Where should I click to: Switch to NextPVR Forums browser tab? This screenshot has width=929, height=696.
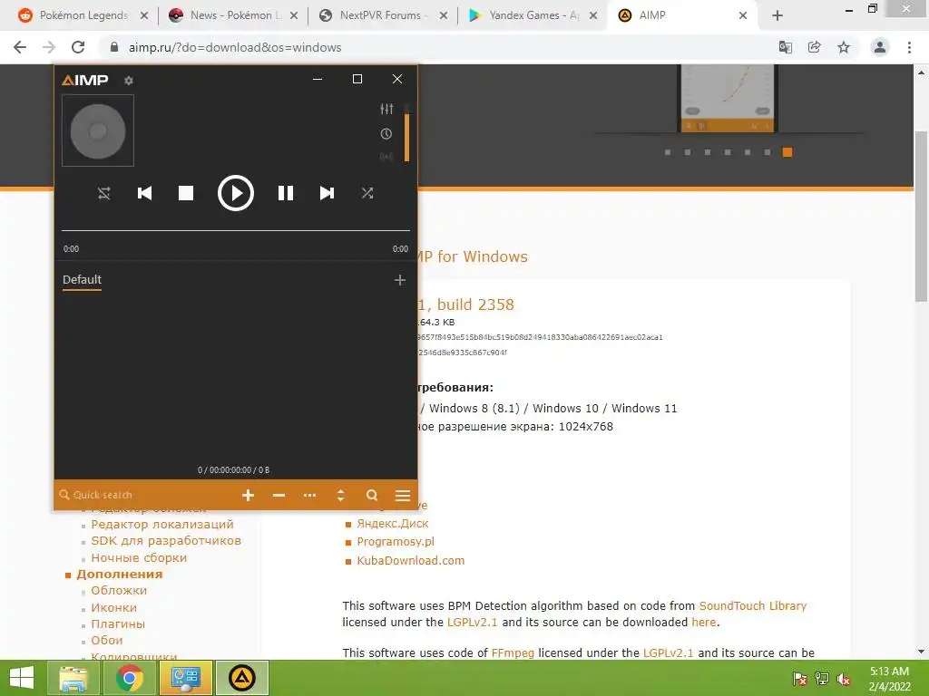pyautogui.click(x=383, y=15)
